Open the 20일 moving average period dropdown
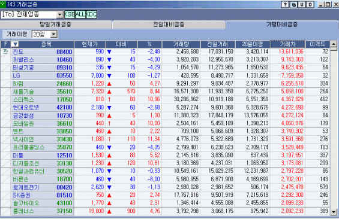339x219 pixels. pyautogui.click(x=53, y=34)
